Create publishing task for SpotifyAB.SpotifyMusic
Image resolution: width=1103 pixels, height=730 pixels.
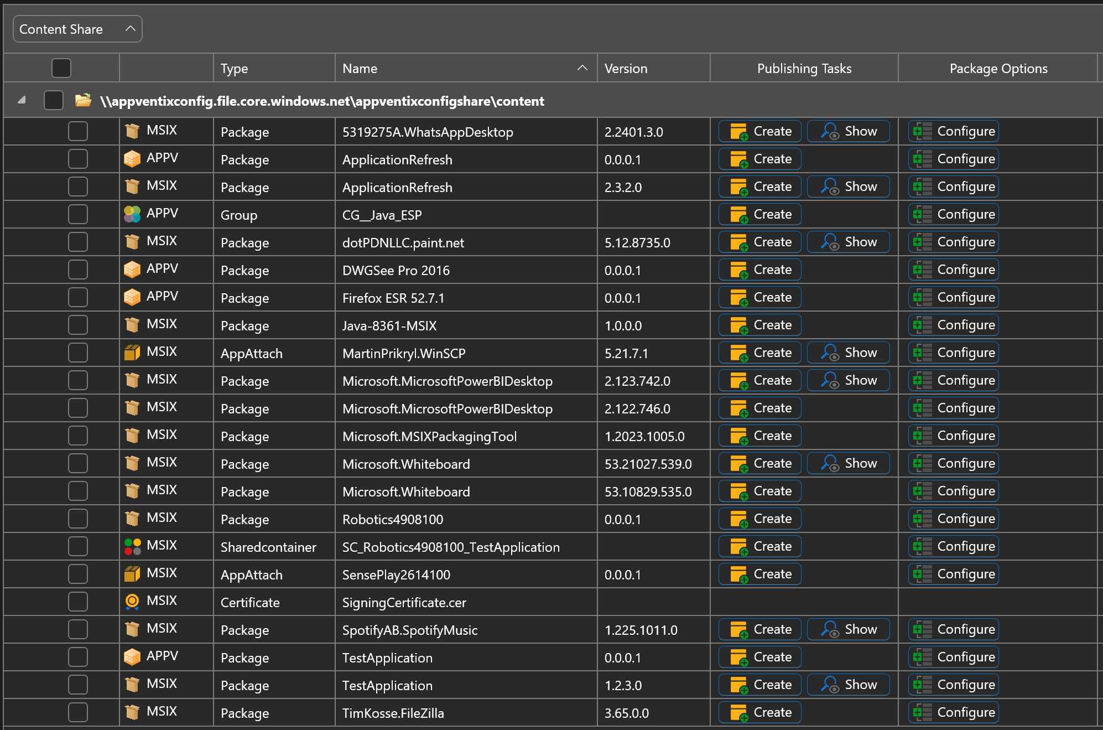pos(760,629)
